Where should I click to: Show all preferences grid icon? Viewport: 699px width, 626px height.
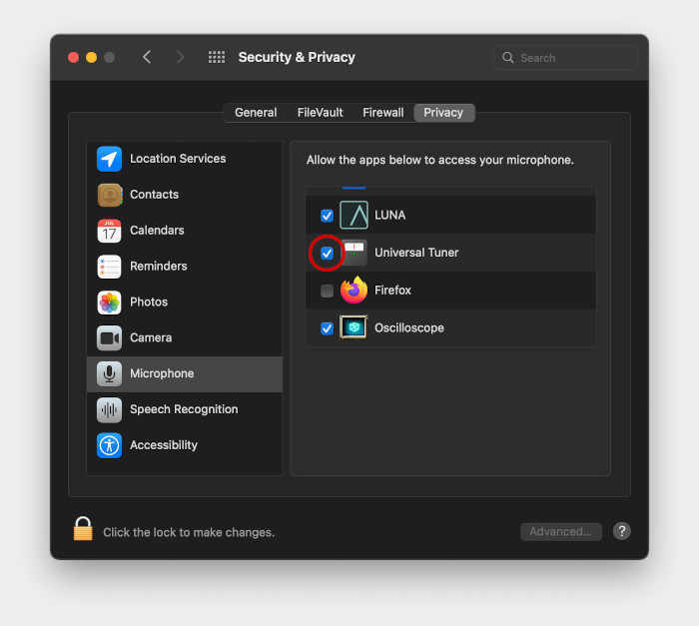(x=217, y=58)
